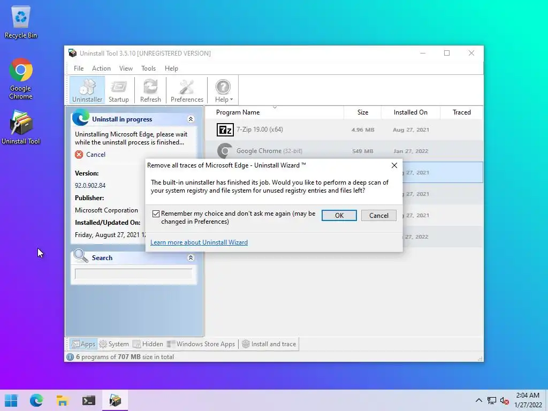
Task: Select the 7-Zip 19.00 (x64) row
Action: pyautogui.click(x=344, y=130)
